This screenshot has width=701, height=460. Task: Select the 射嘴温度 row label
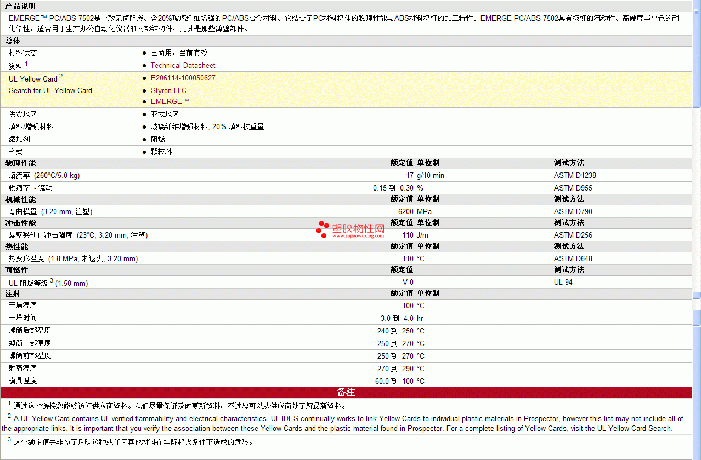pyautogui.click(x=23, y=369)
